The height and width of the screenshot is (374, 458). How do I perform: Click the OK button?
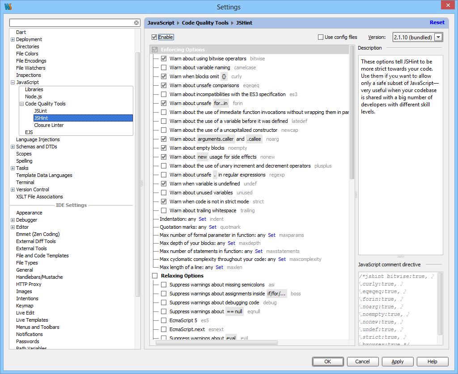pyautogui.click(x=328, y=361)
